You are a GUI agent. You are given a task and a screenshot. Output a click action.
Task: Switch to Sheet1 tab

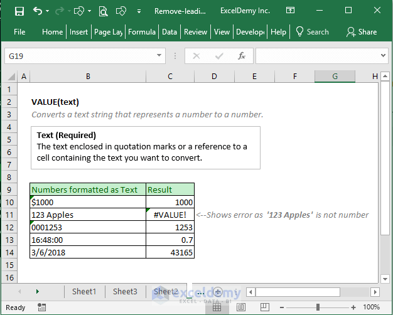pyautogui.click(x=84, y=291)
